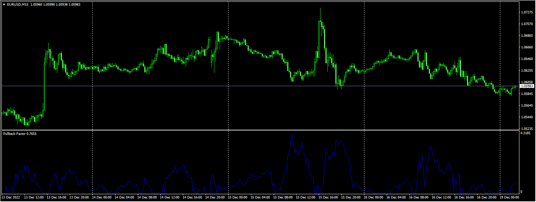Click the EURUSD,M15 chart symbol label
The image size is (536, 202).
(x=18, y=5)
